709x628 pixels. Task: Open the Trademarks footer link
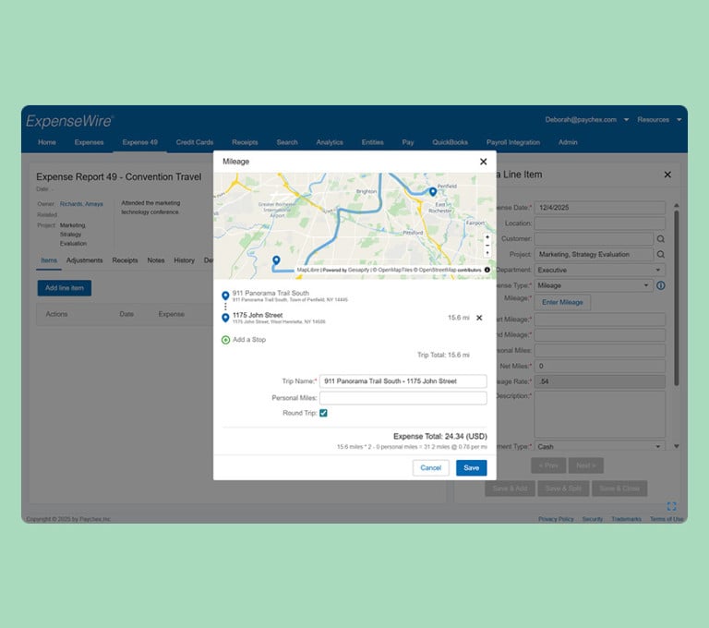click(x=626, y=519)
